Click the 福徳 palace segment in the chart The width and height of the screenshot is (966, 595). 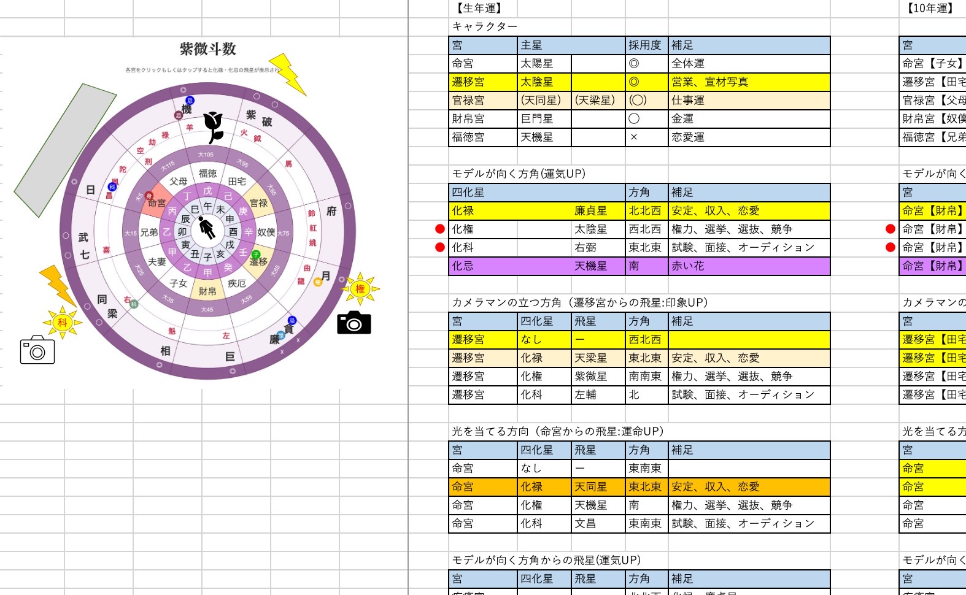[207, 173]
